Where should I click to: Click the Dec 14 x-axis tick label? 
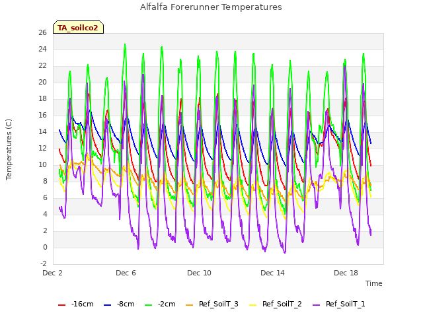pos(272,273)
